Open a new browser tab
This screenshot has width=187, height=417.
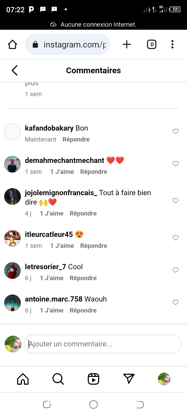tap(126, 45)
